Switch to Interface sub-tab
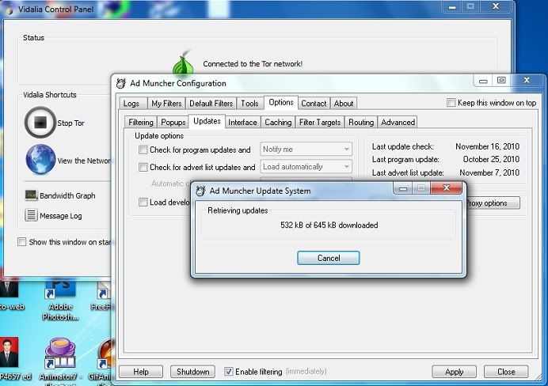This screenshot has height=386, width=548. pos(242,122)
